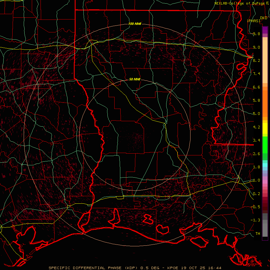Image resolution: width=270 pixels, height=270 pixels.
Task: Click the 100 NMI range ring label
Action: [x=135, y=24]
